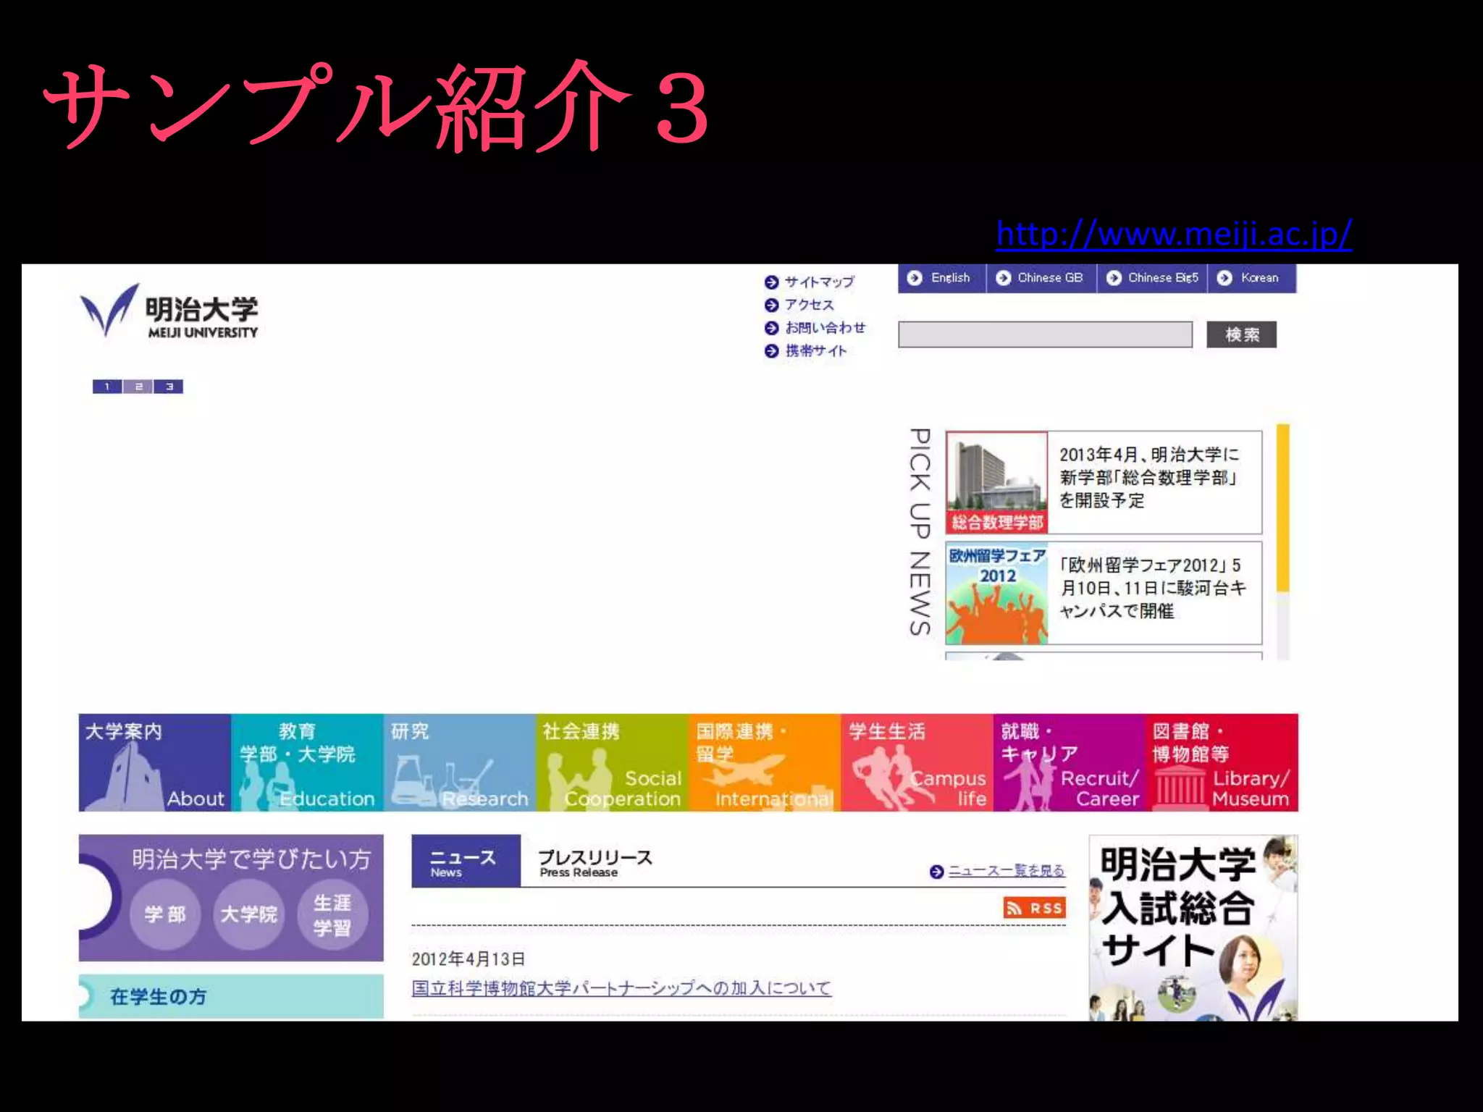Switch language to English
Viewport: 1483px width, 1112px height.
click(942, 278)
